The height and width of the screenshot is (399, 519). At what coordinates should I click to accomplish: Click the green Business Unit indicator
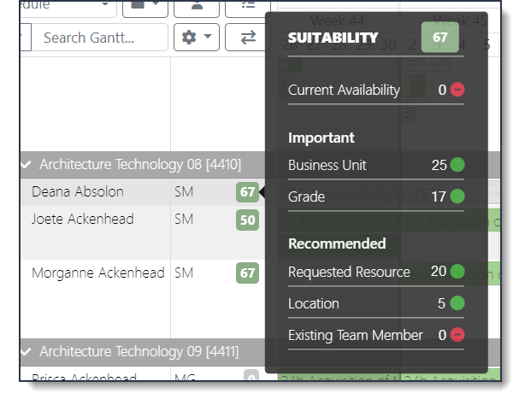point(457,165)
